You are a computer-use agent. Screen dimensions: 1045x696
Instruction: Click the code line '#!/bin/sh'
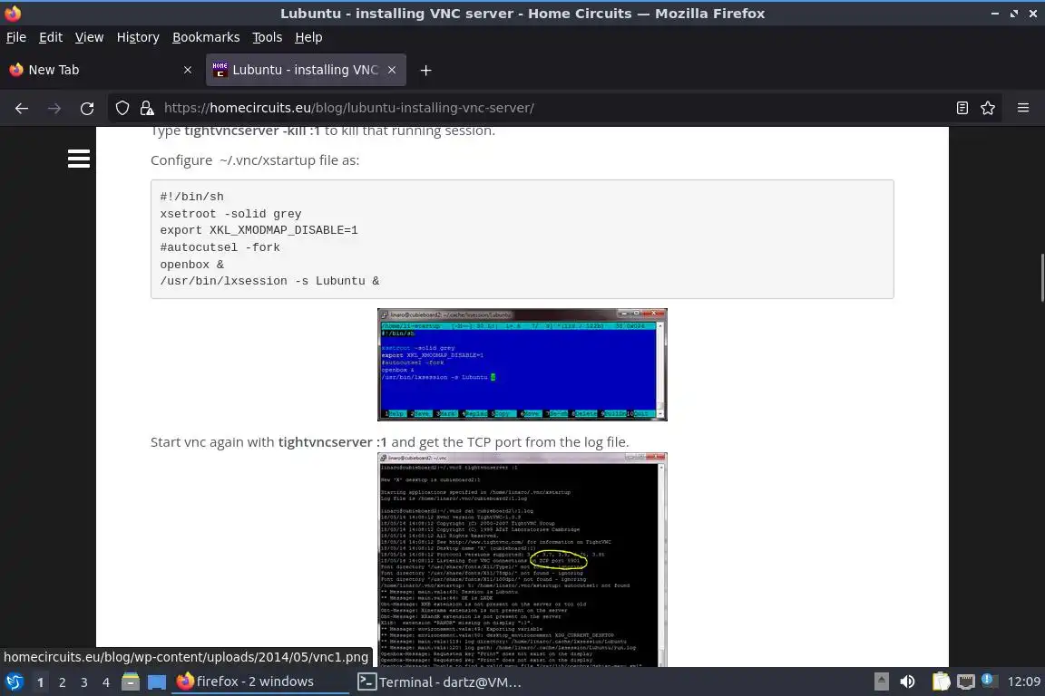click(192, 197)
